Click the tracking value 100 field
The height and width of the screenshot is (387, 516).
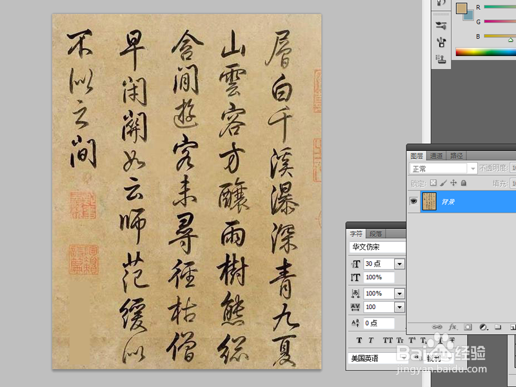(x=379, y=307)
